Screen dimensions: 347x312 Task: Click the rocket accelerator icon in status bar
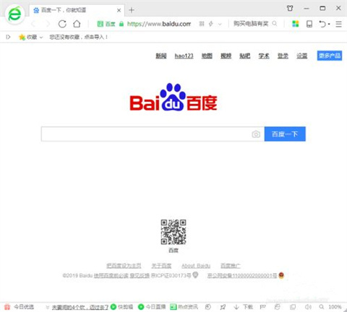pos(223,307)
